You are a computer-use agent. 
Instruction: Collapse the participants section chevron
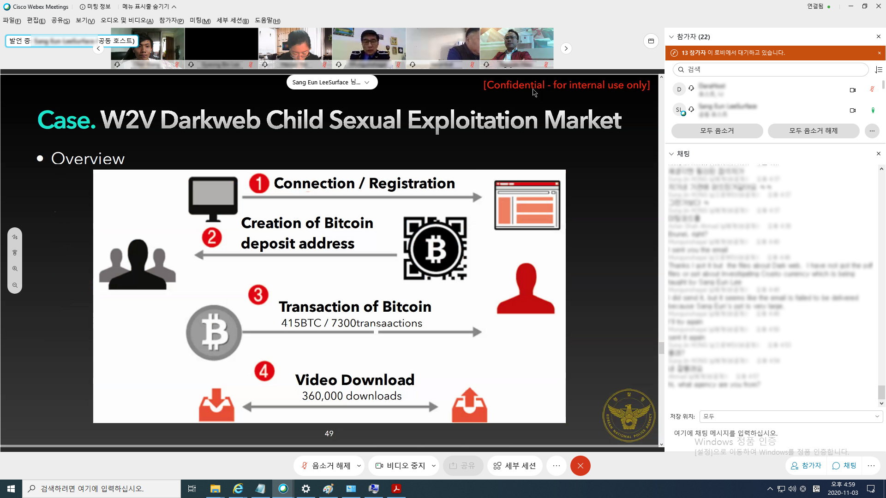[x=671, y=36]
